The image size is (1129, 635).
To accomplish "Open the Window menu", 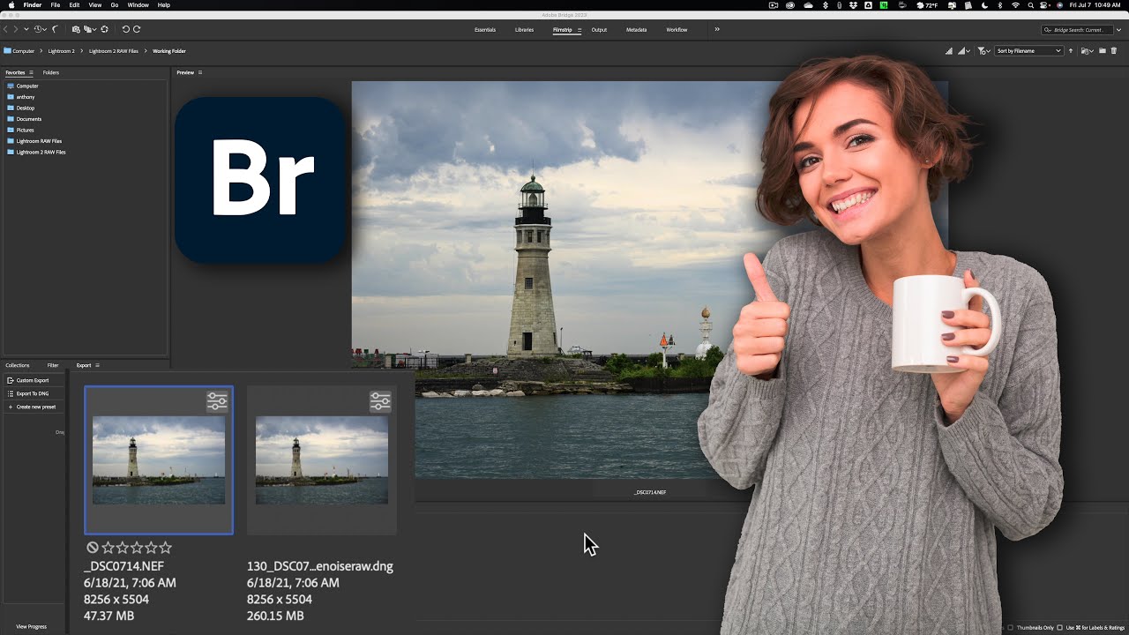I will (x=138, y=5).
